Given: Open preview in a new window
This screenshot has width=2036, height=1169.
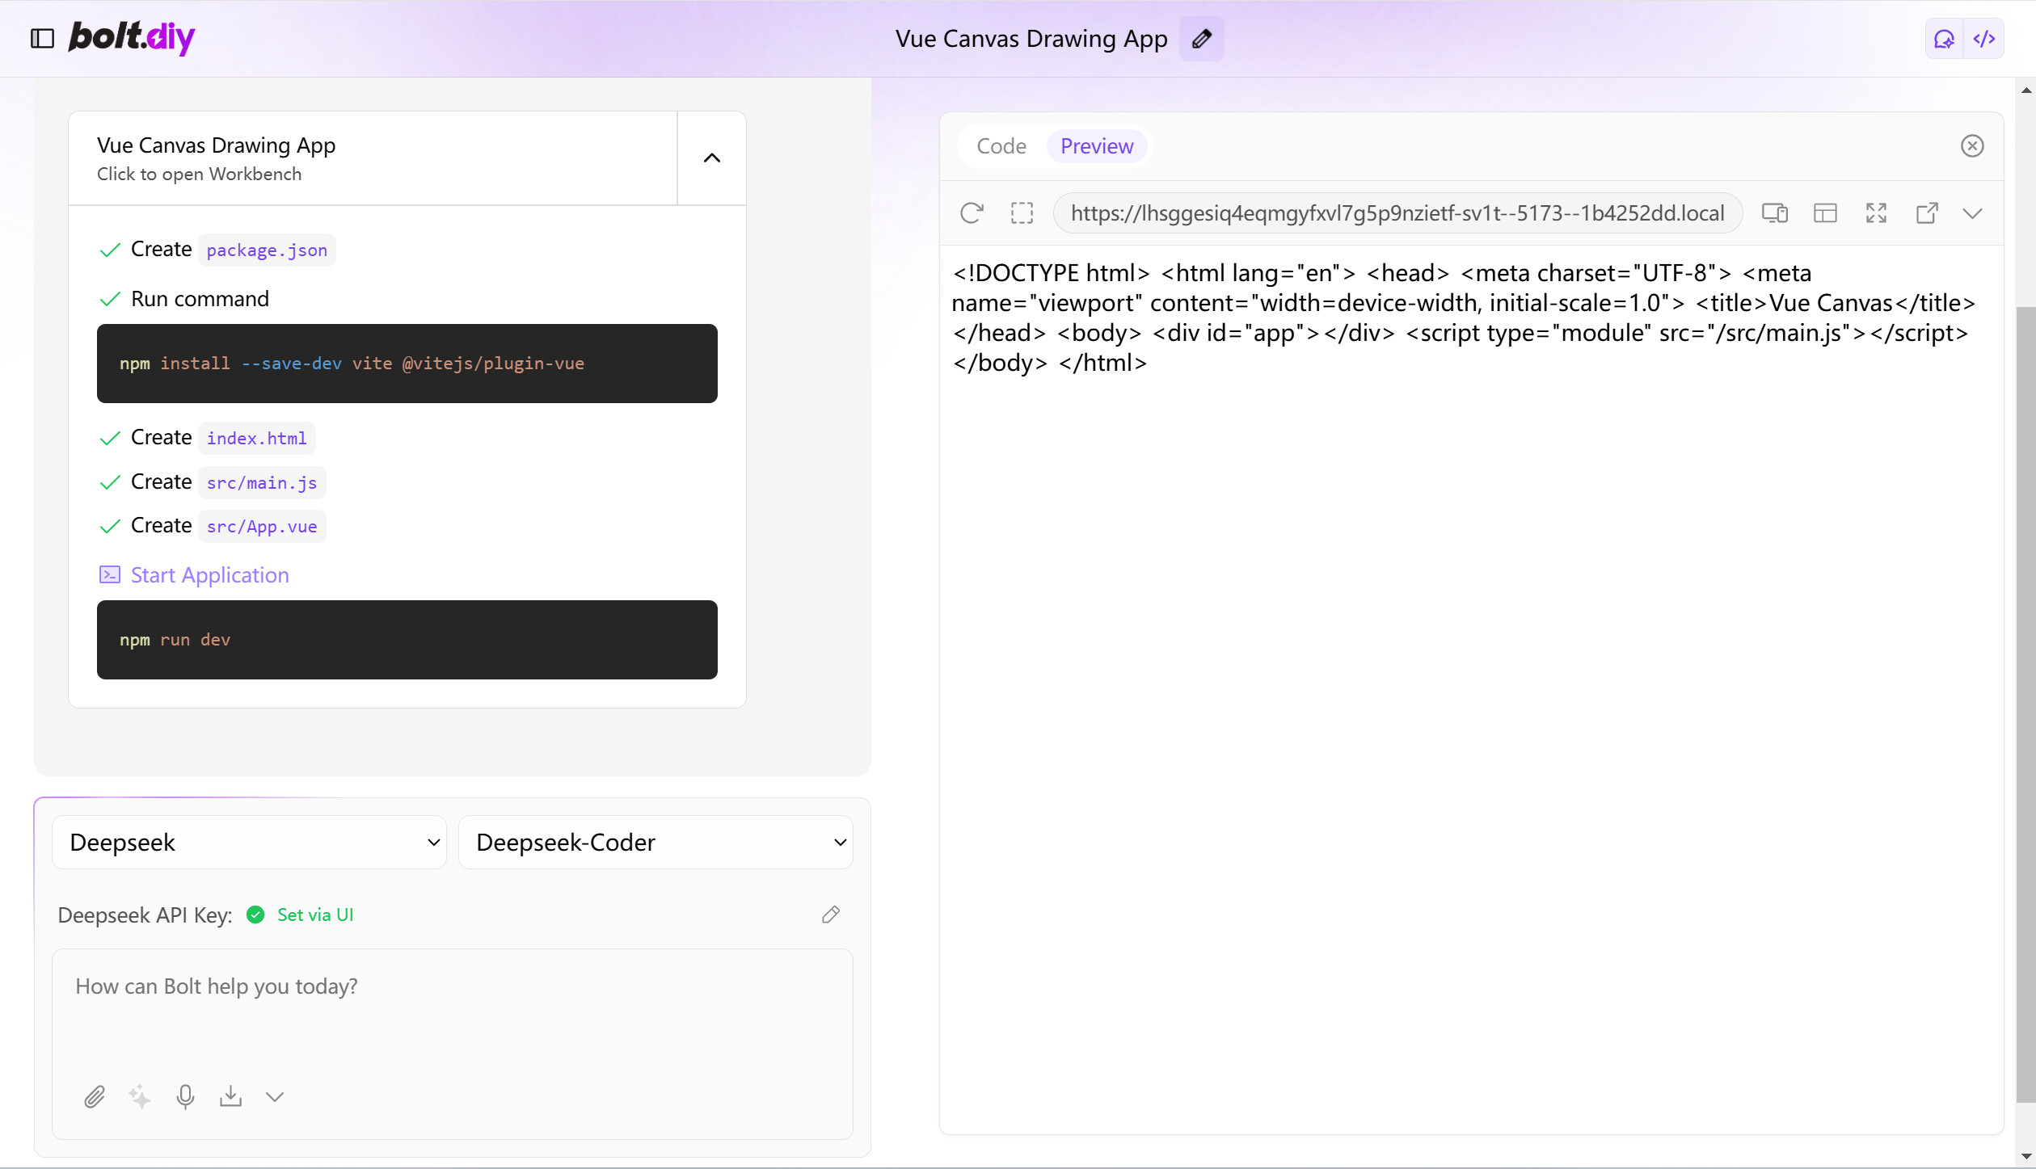Looking at the screenshot, I should click(x=1927, y=213).
